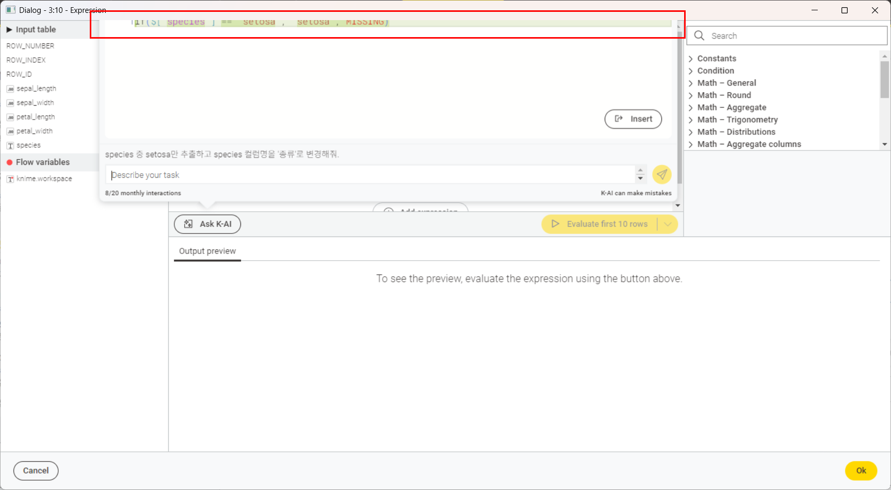Open the Evaluate first 10 rows dropdown
891x490 pixels.
click(x=668, y=224)
